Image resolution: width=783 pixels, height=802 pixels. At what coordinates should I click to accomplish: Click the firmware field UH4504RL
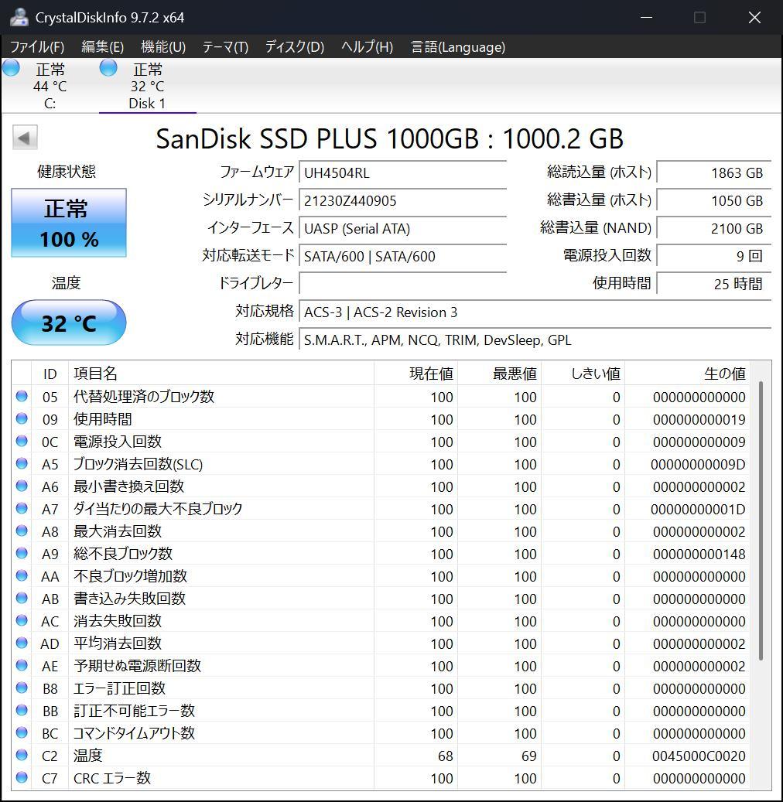pos(402,172)
